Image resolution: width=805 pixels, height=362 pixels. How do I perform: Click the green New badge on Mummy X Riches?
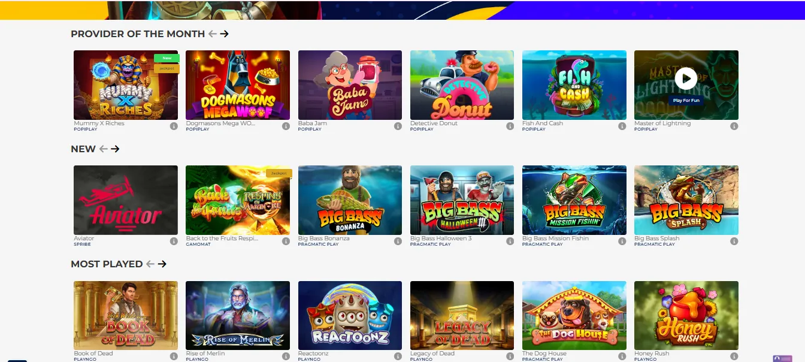[167, 58]
